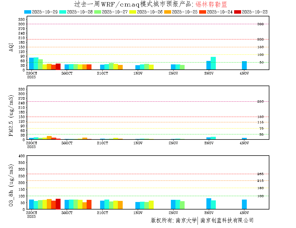Click the 2025-10-26 yellow legend swatch

(x=133, y=12)
